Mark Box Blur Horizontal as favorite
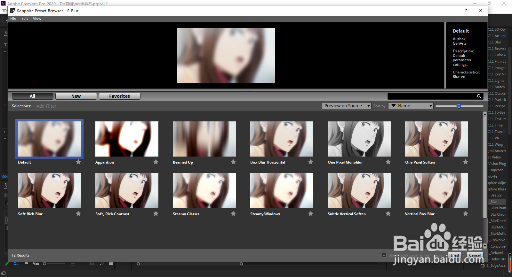The height and width of the screenshot is (277, 512). tap(311, 162)
